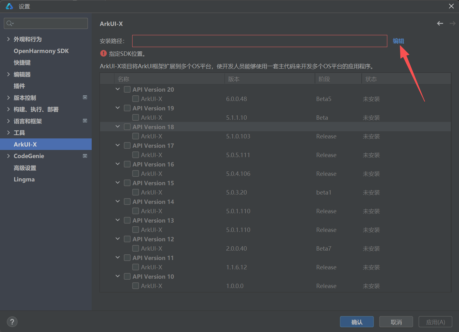Image resolution: width=459 pixels, height=332 pixels.
Task: Click version value 1.1.6.12
Action: click(x=236, y=267)
